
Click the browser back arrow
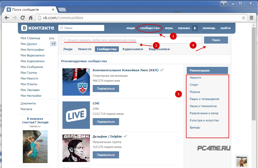click(x=7, y=18)
